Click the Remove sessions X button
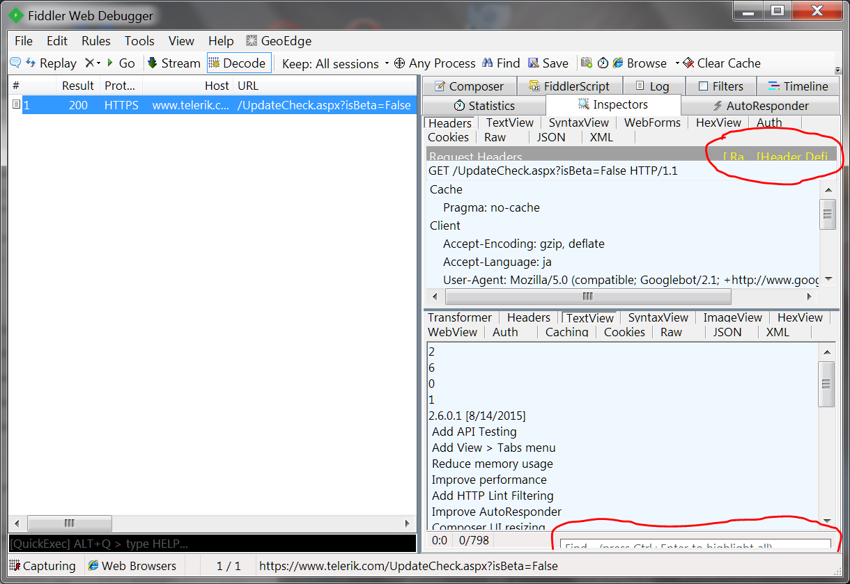The height and width of the screenshot is (584, 850). click(x=89, y=63)
